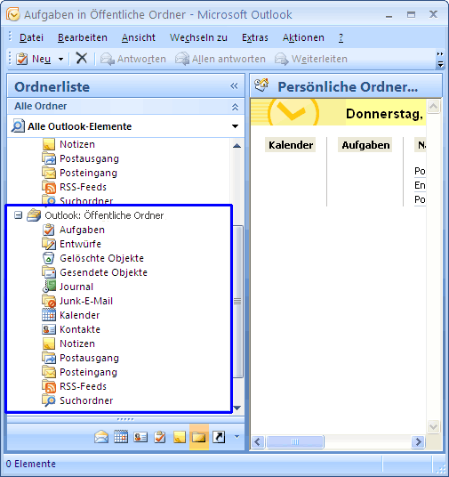Collapse the Outlook: Öffentliche Ordner tree node
Screen dimensions: 449x477
pyautogui.click(x=19, y=215)
